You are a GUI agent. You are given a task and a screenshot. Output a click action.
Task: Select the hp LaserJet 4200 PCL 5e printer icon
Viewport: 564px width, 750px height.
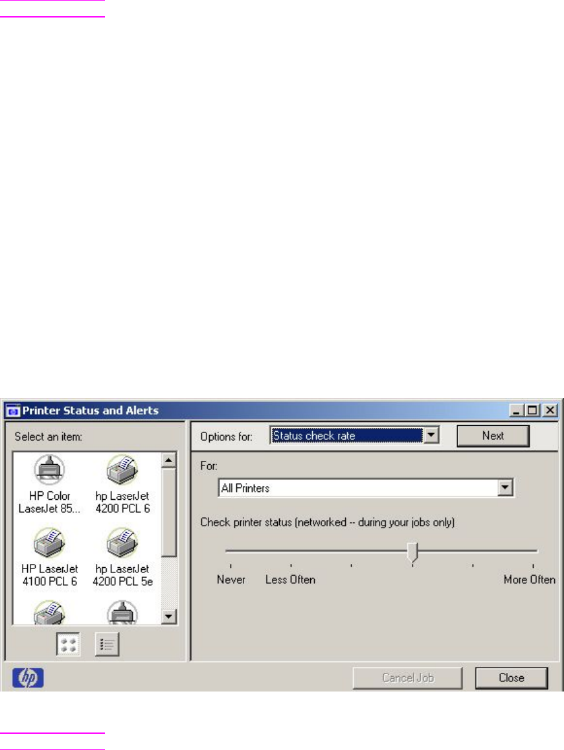(x=122, y=543)
